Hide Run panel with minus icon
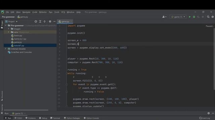This screenshot has width=215, height=120. 213,113
